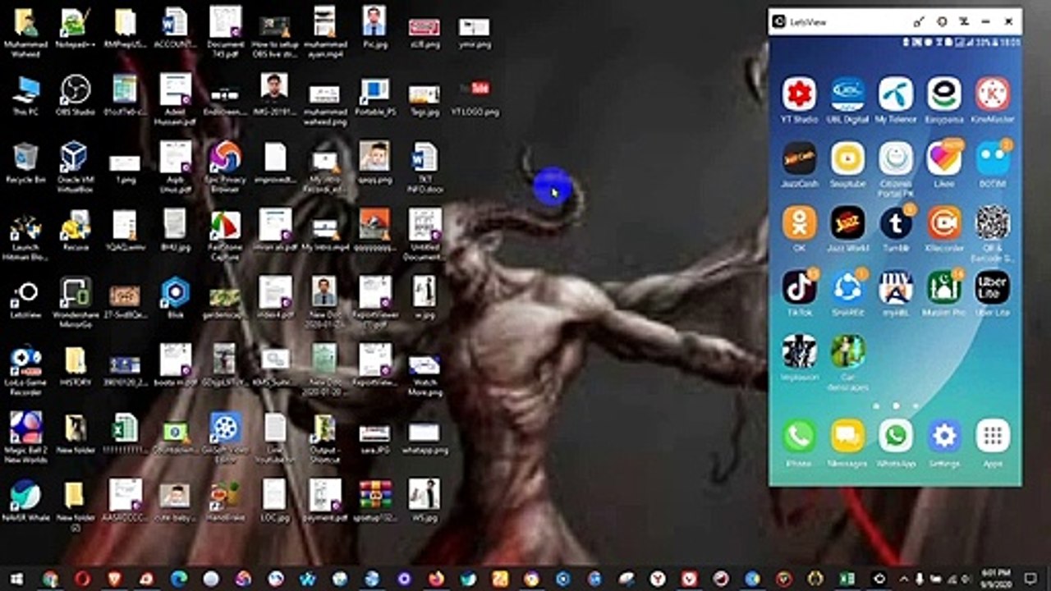Open Excel from the taskbar
The image size is (1051, 591).
point(847,579)
